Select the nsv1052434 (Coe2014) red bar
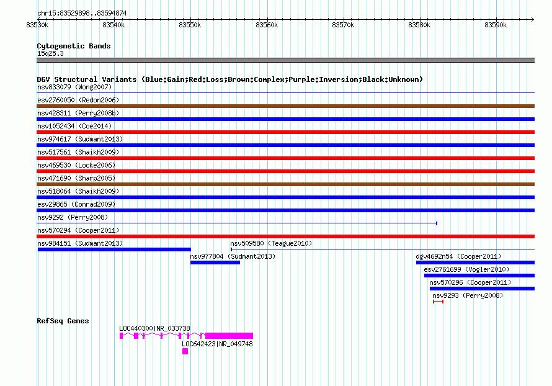Viewport: 552px width, 386px height. click(285, 132)
